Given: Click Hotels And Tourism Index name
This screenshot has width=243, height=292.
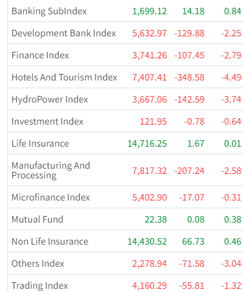Looking at the screenshot, I should (64, 77).
